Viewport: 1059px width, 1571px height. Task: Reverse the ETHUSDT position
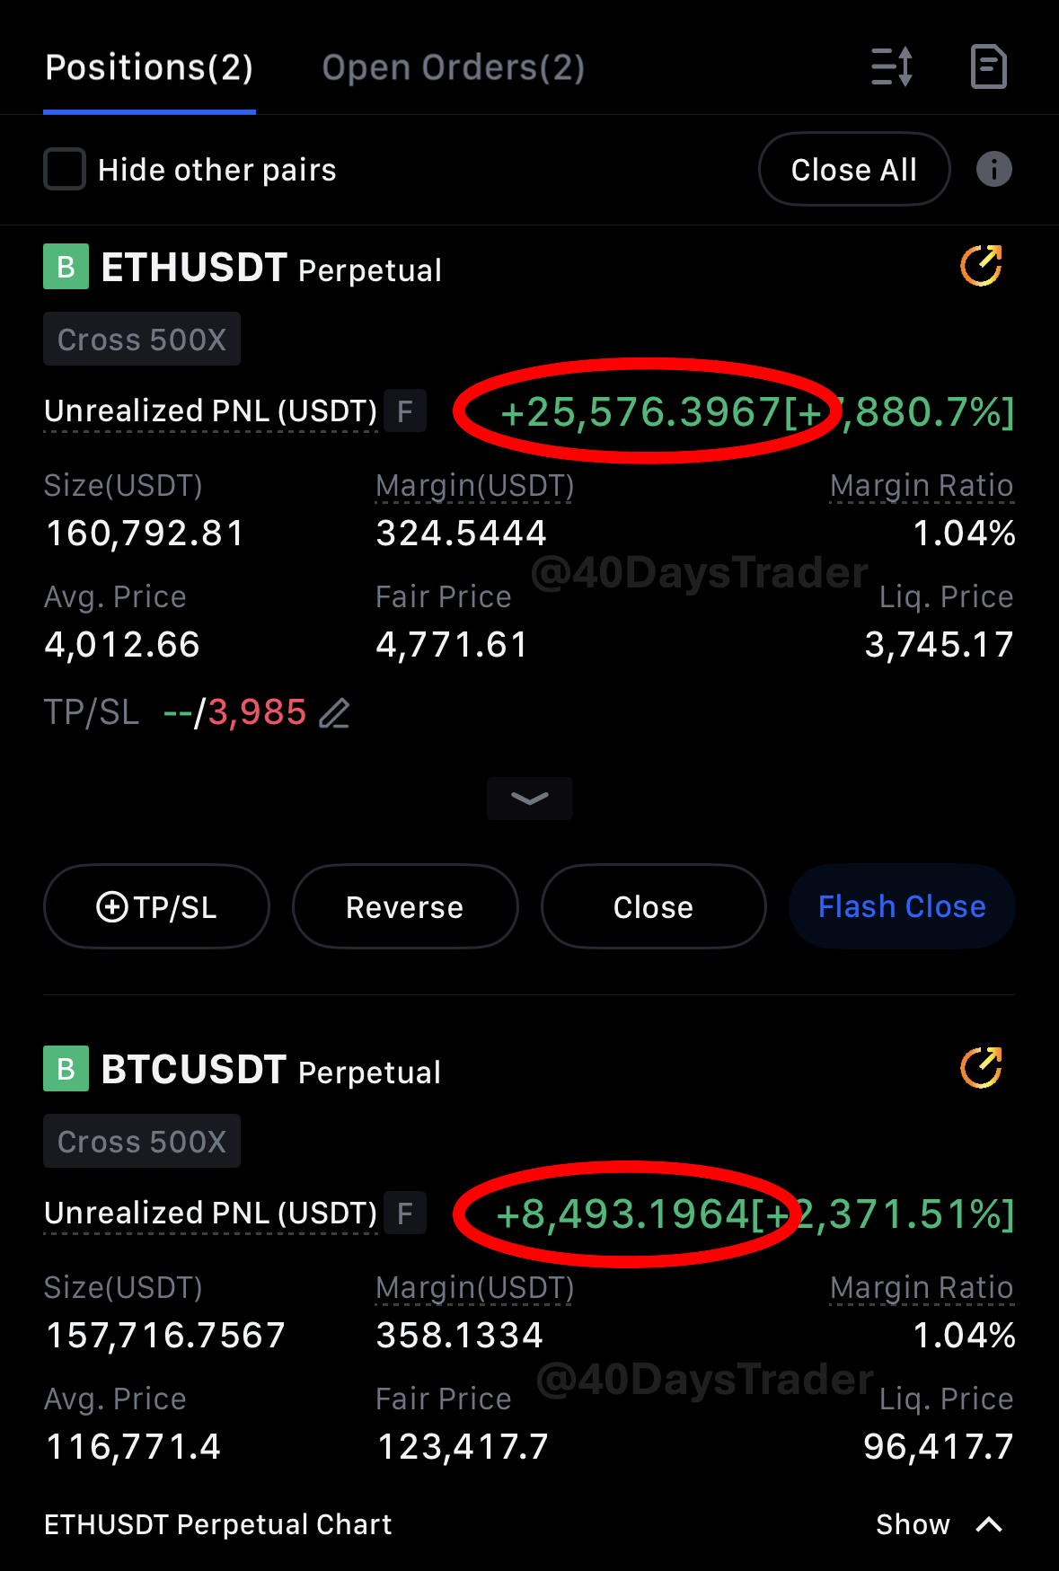point(405,906)
